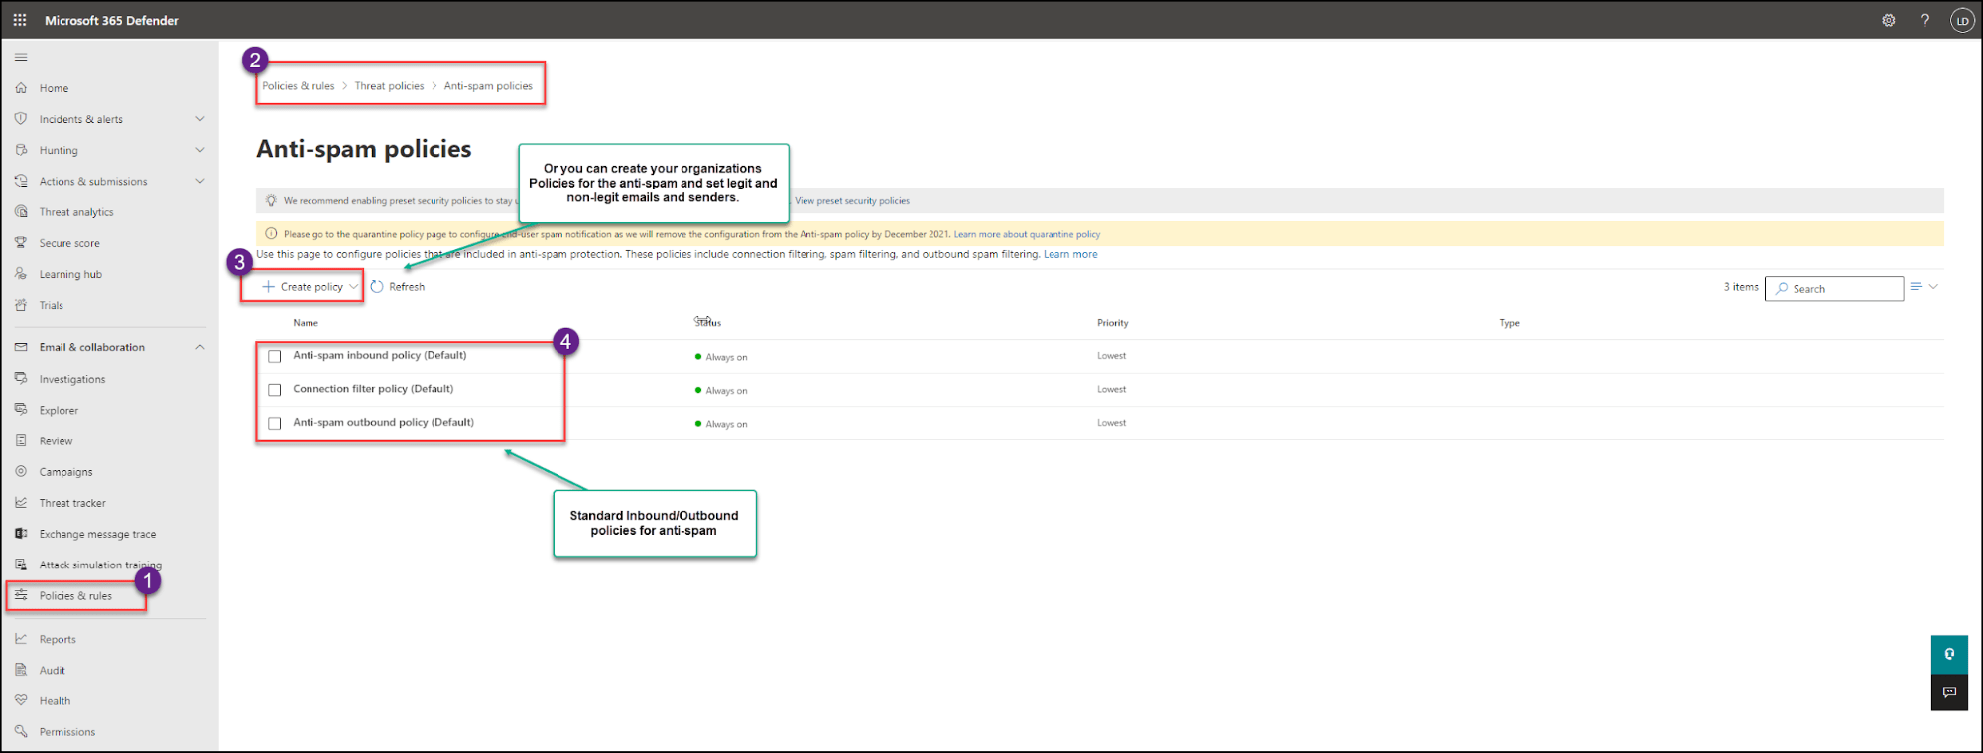Open the list view options dropdown
The width and height of the screenshot is (1983, 753).
(1923, 287)
